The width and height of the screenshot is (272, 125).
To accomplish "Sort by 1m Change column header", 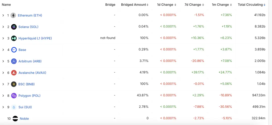I will pos(221,5).
